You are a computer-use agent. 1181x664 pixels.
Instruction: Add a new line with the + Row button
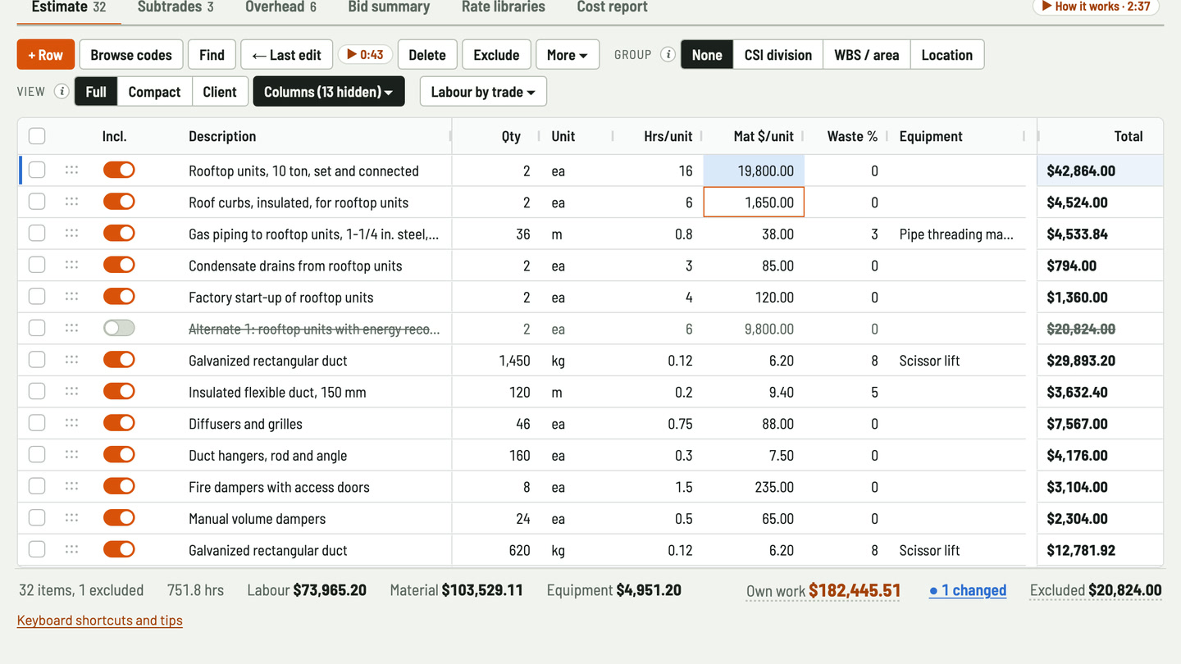click(x=46, y=55)
